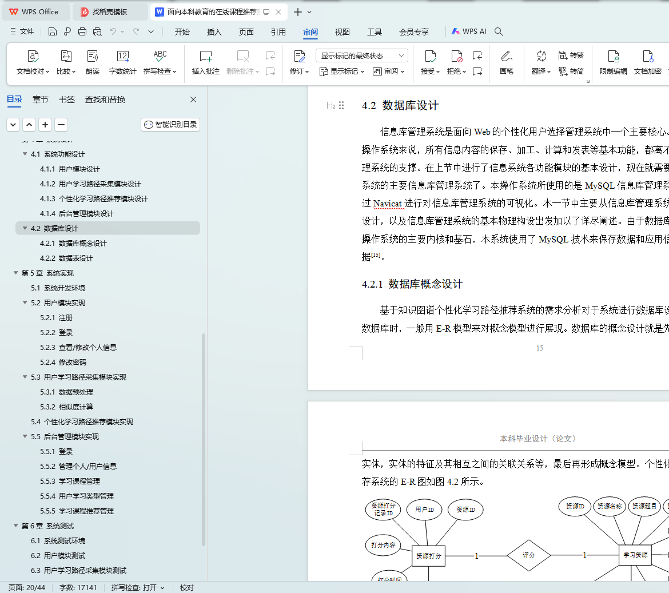Click the outline pane vertical scrollbar
The image size is (669, 593).
pyautogui.click(x=204, y=439)
